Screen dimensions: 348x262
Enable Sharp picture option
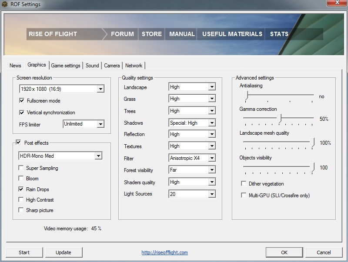21,210
